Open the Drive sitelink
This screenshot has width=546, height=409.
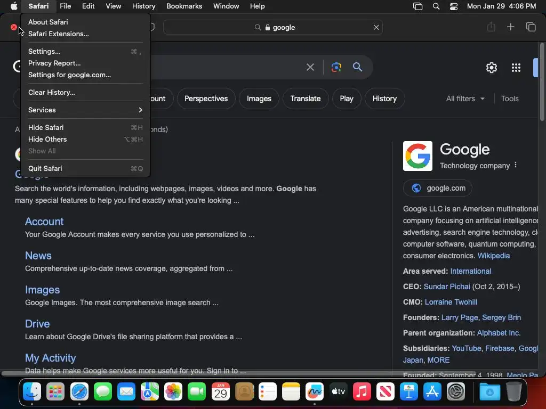(37, 324)
